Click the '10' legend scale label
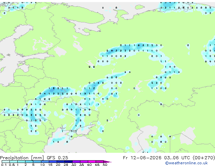 coord(42,165)
